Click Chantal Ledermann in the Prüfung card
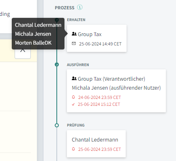The image size is (176, 161). (x=95, y=140)
